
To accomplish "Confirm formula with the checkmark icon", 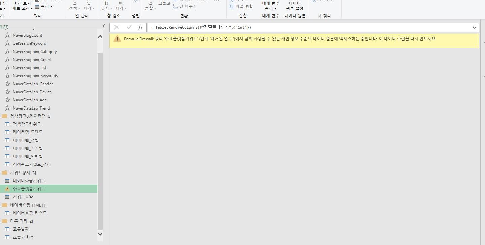I will click(x=129, y=28).
